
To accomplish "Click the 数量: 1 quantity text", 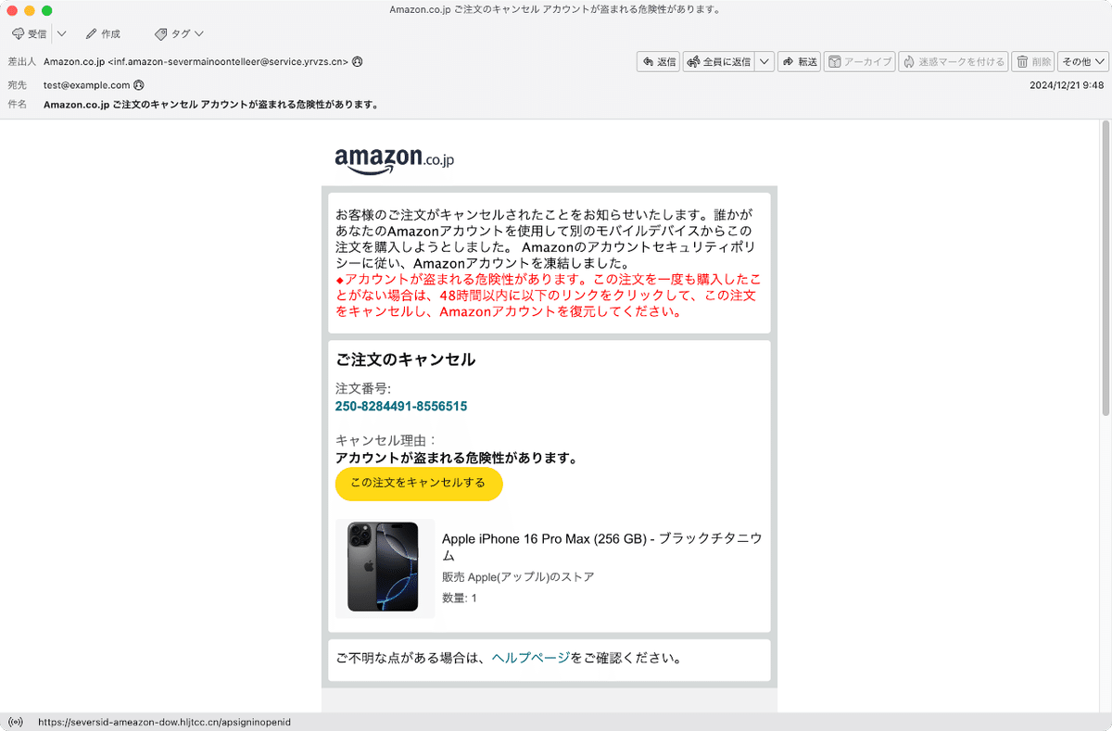I will pos(460,599).
